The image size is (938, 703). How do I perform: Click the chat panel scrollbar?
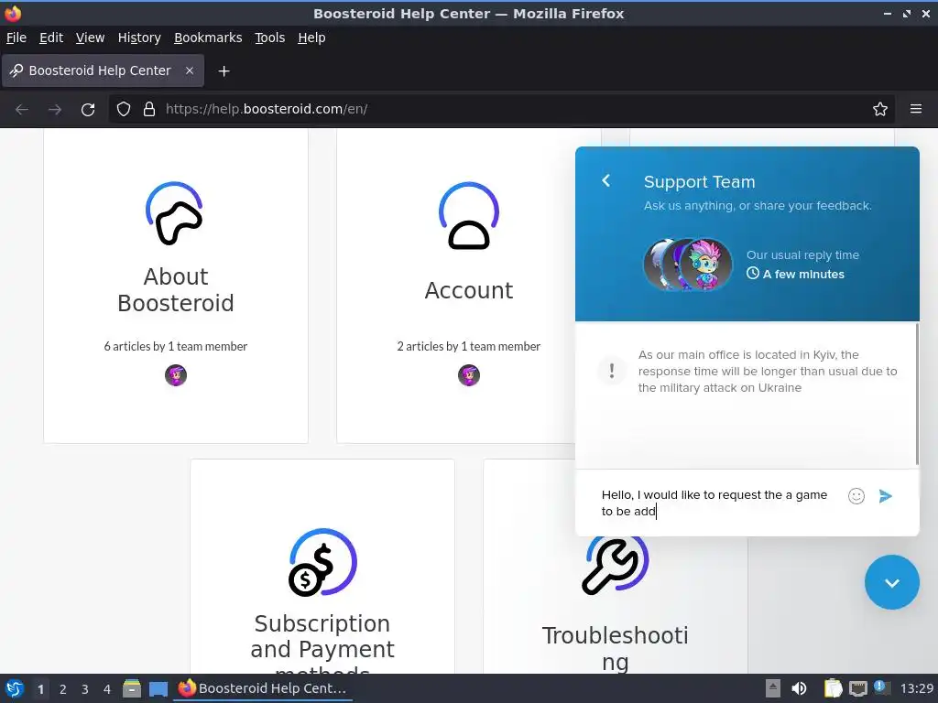(x=917, y=395)
